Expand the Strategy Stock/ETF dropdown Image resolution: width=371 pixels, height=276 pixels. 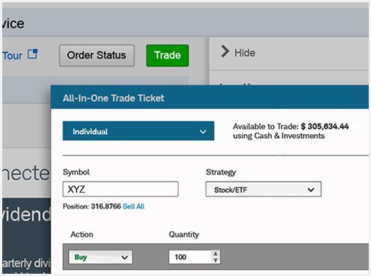click(x=264, y=189)
